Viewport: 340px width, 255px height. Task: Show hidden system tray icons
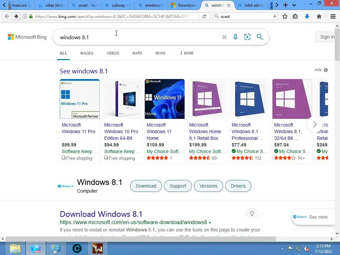[x=282, y=249]
